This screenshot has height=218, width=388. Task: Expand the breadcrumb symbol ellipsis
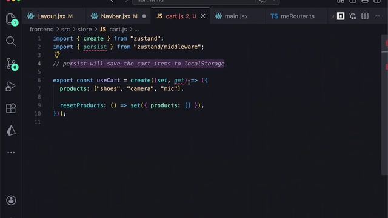[x=136, y=30]
